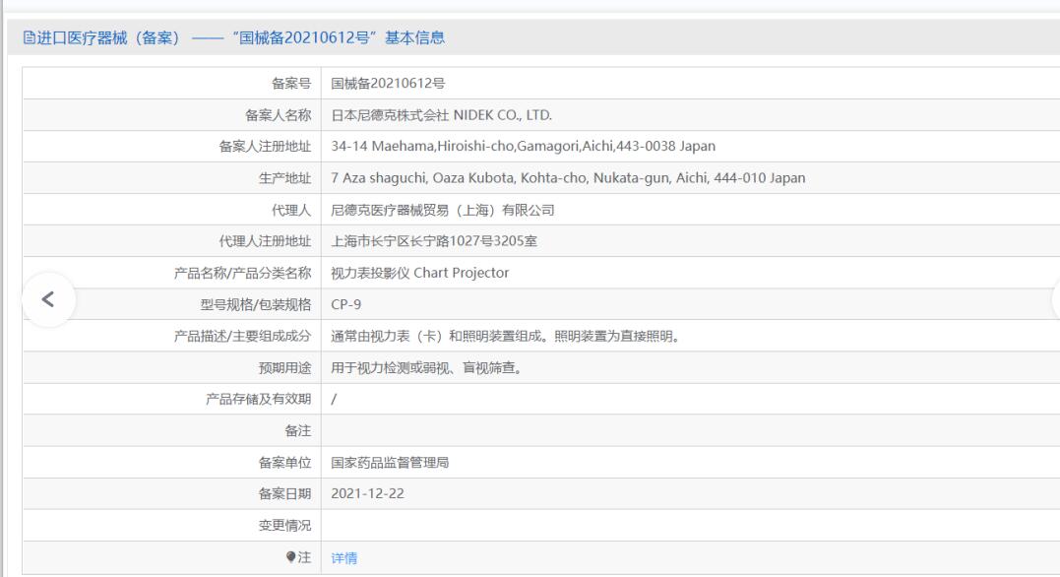Select registered address 34-14 Maehama text
The height and width of the screenshot is (577, 1060).
(x=524, y=146)
